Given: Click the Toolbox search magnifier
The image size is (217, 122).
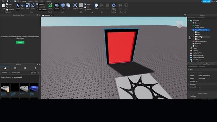Looking at the screenshot, I should pos(35,73).
